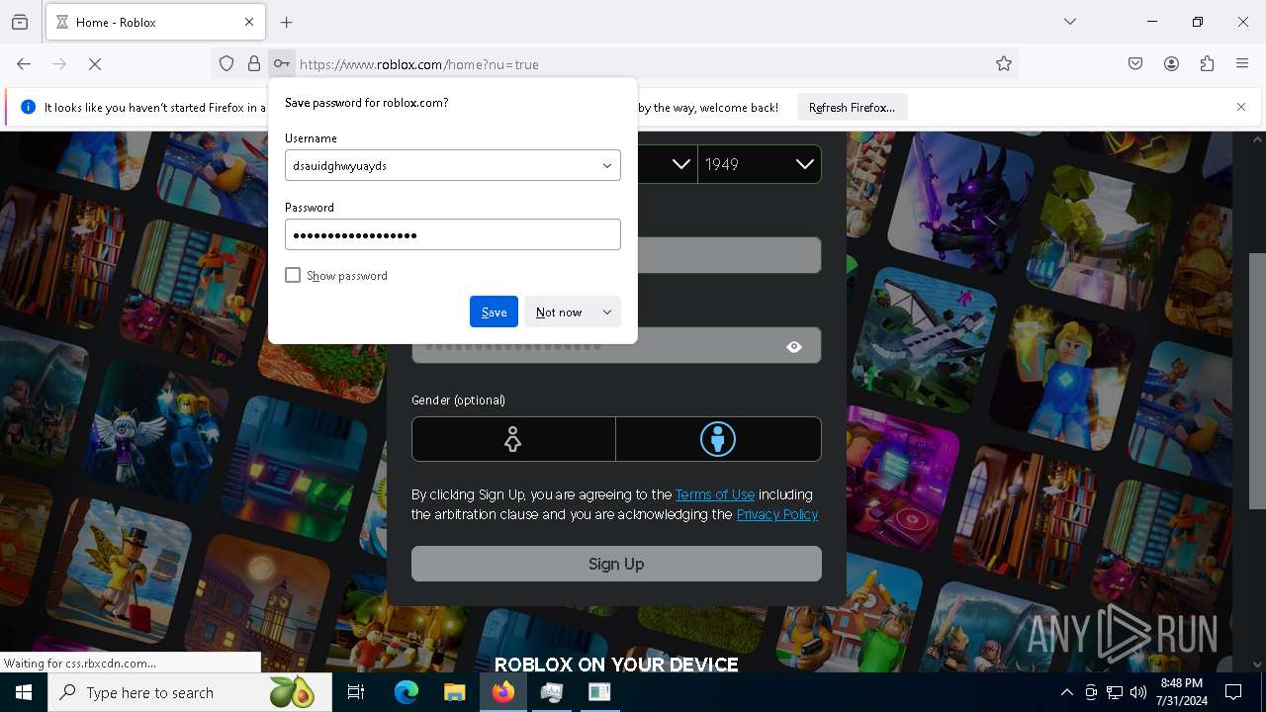This screenshot has height=712, width=1266.
Task: Click the Password field in save dialog
Action: click(x=453, y=234)
